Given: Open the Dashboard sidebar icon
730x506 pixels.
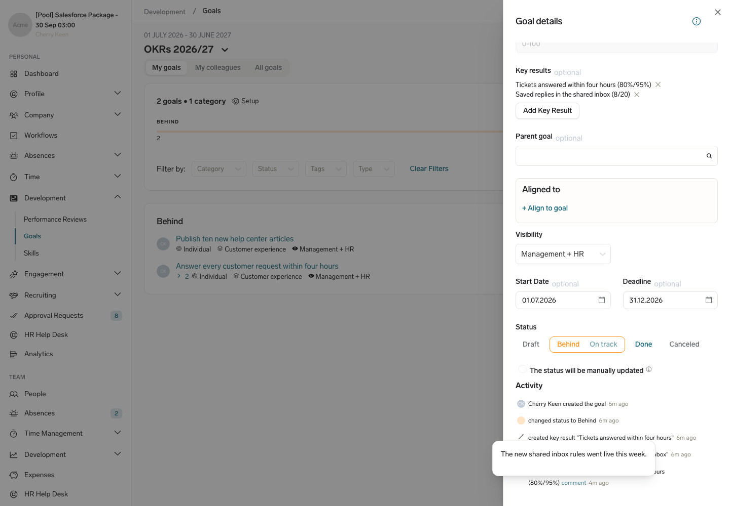Looking at the screenshot, I should tap(14, 74).
